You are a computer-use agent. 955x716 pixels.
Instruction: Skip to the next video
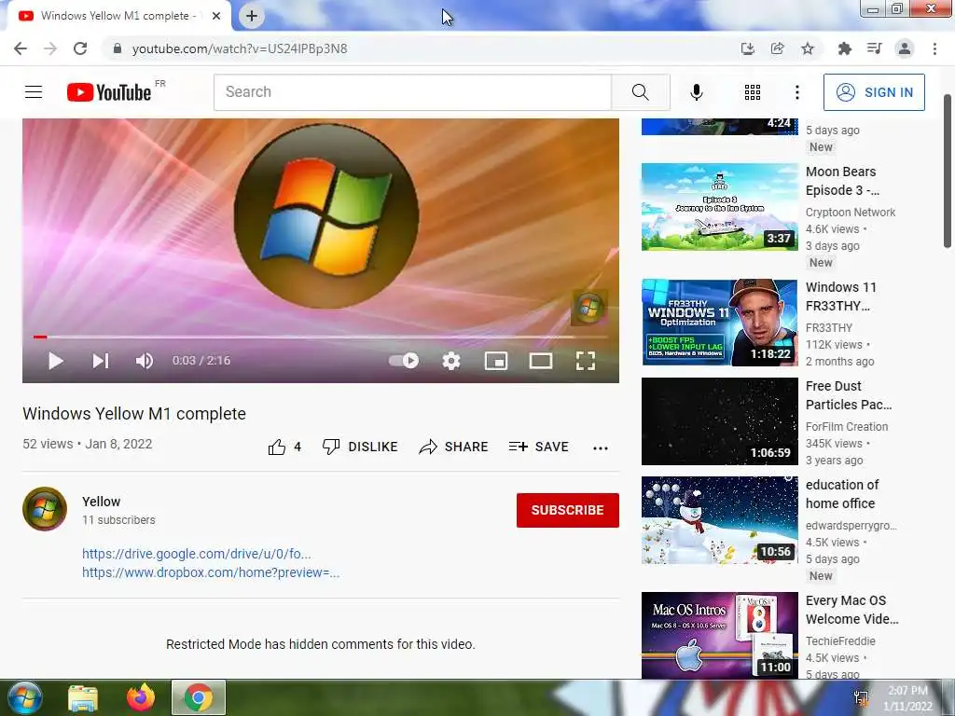click(101, 361)
